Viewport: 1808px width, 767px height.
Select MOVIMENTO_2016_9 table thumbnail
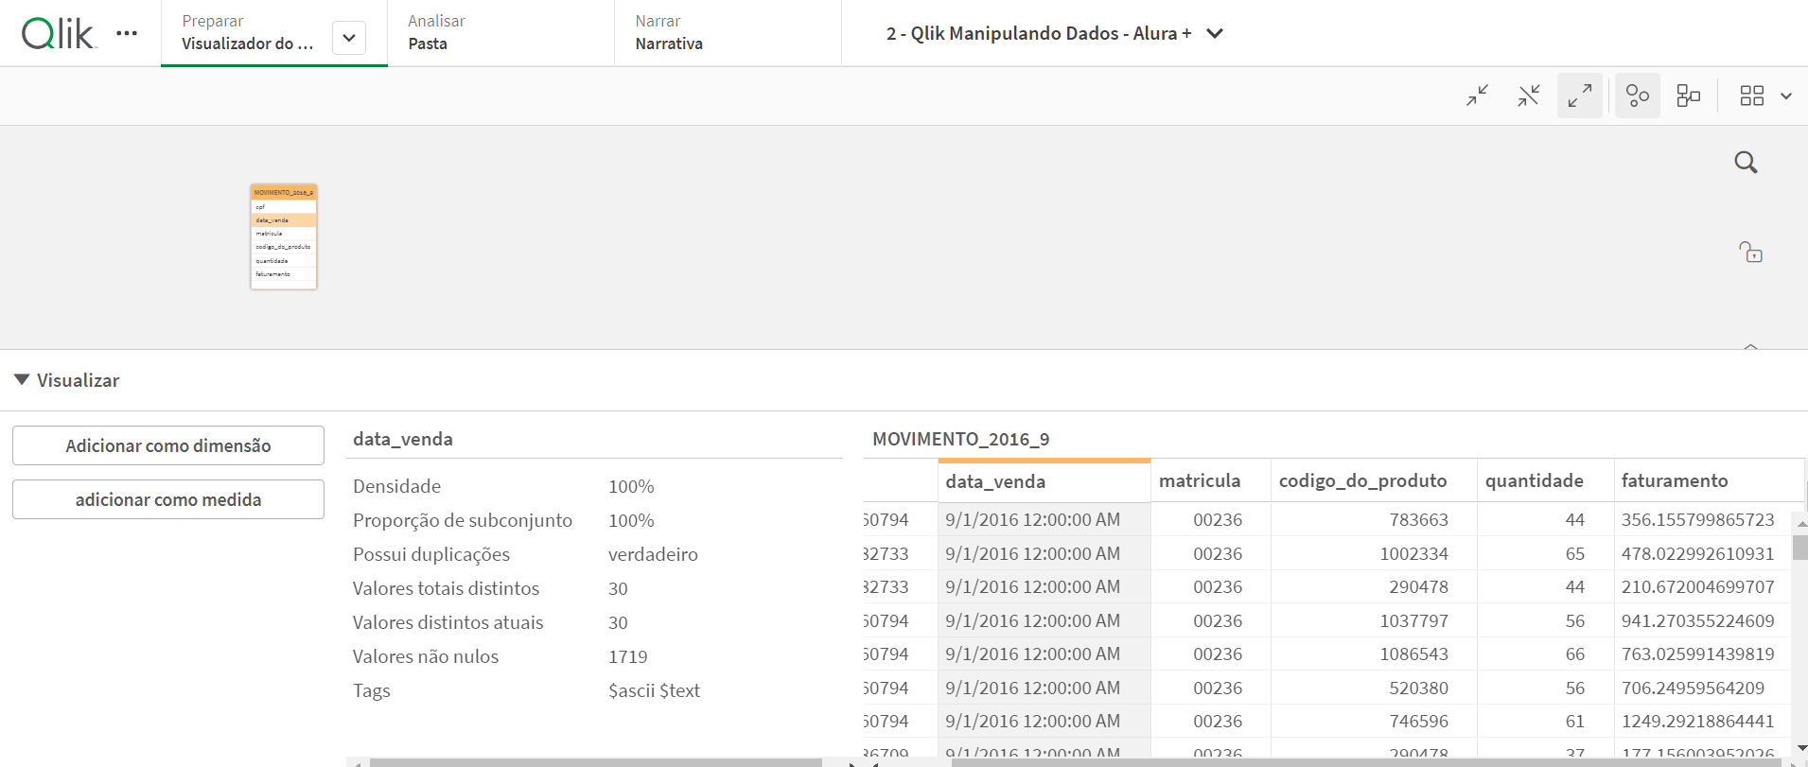coord(284,236)
